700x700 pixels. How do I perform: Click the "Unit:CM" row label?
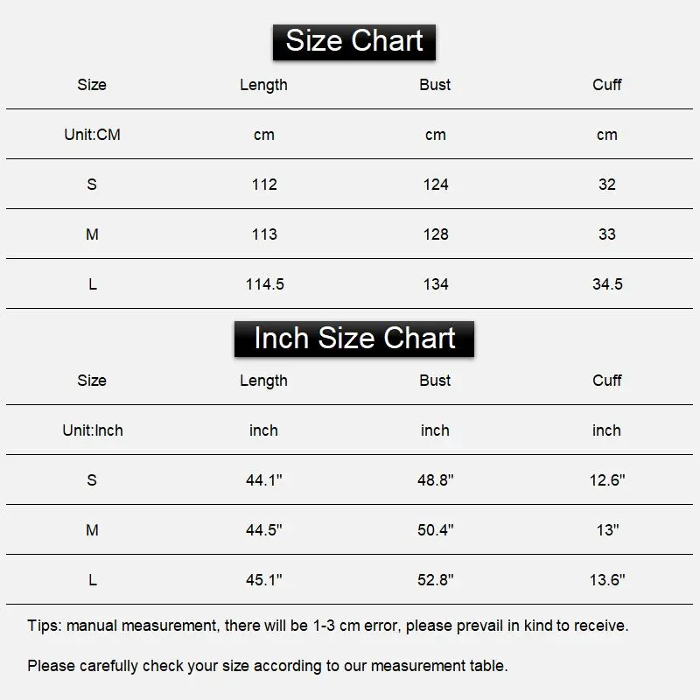[92, 135]
